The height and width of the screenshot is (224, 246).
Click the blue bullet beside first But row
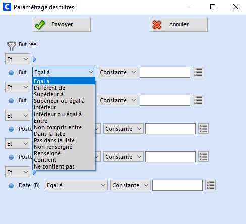(x=11, y=73)
